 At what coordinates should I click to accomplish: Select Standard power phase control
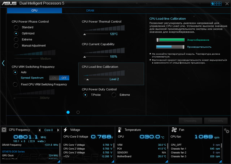coord(16,27)
